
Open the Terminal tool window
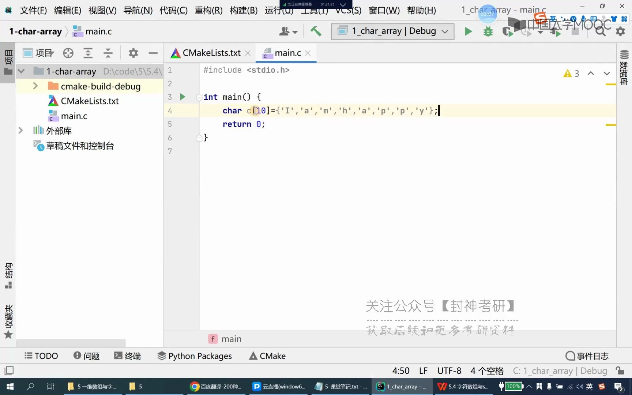[127, 356]
